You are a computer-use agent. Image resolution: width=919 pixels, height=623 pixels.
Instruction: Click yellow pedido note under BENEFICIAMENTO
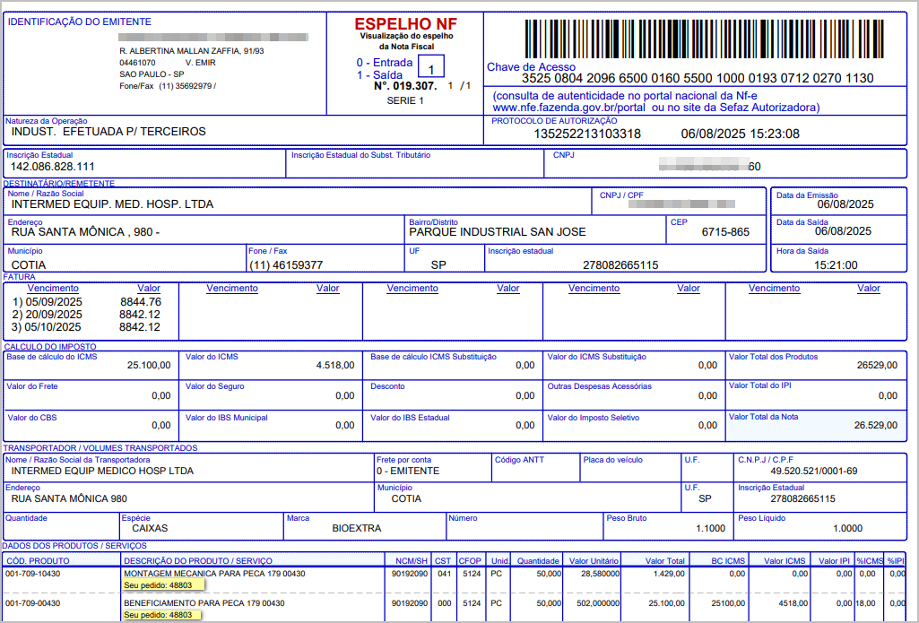pyautogui.click(x=163, y=615)
